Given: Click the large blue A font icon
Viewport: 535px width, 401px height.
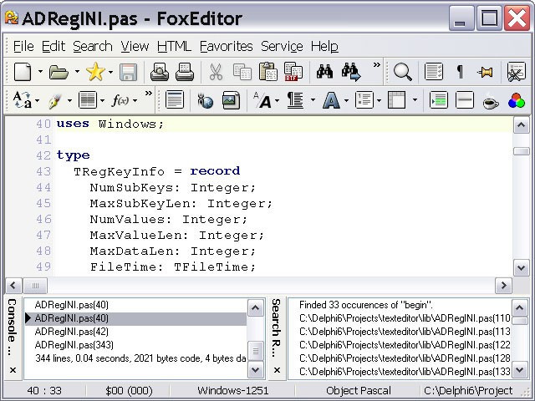Looking at the screenshot, I should pyautogui.click(x=331, y=100).
